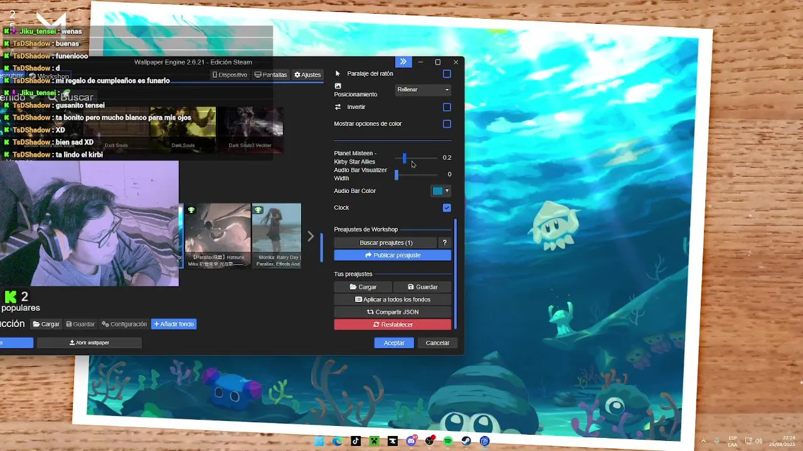803x451 pixels.
Task: Collapse the side panel with the double-arrow icon
Action: [403, 61]
